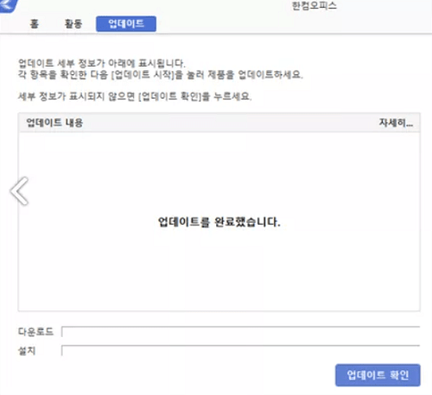Open the 자세히... details link
432x395 pixels.
click(x=396, y=123)
